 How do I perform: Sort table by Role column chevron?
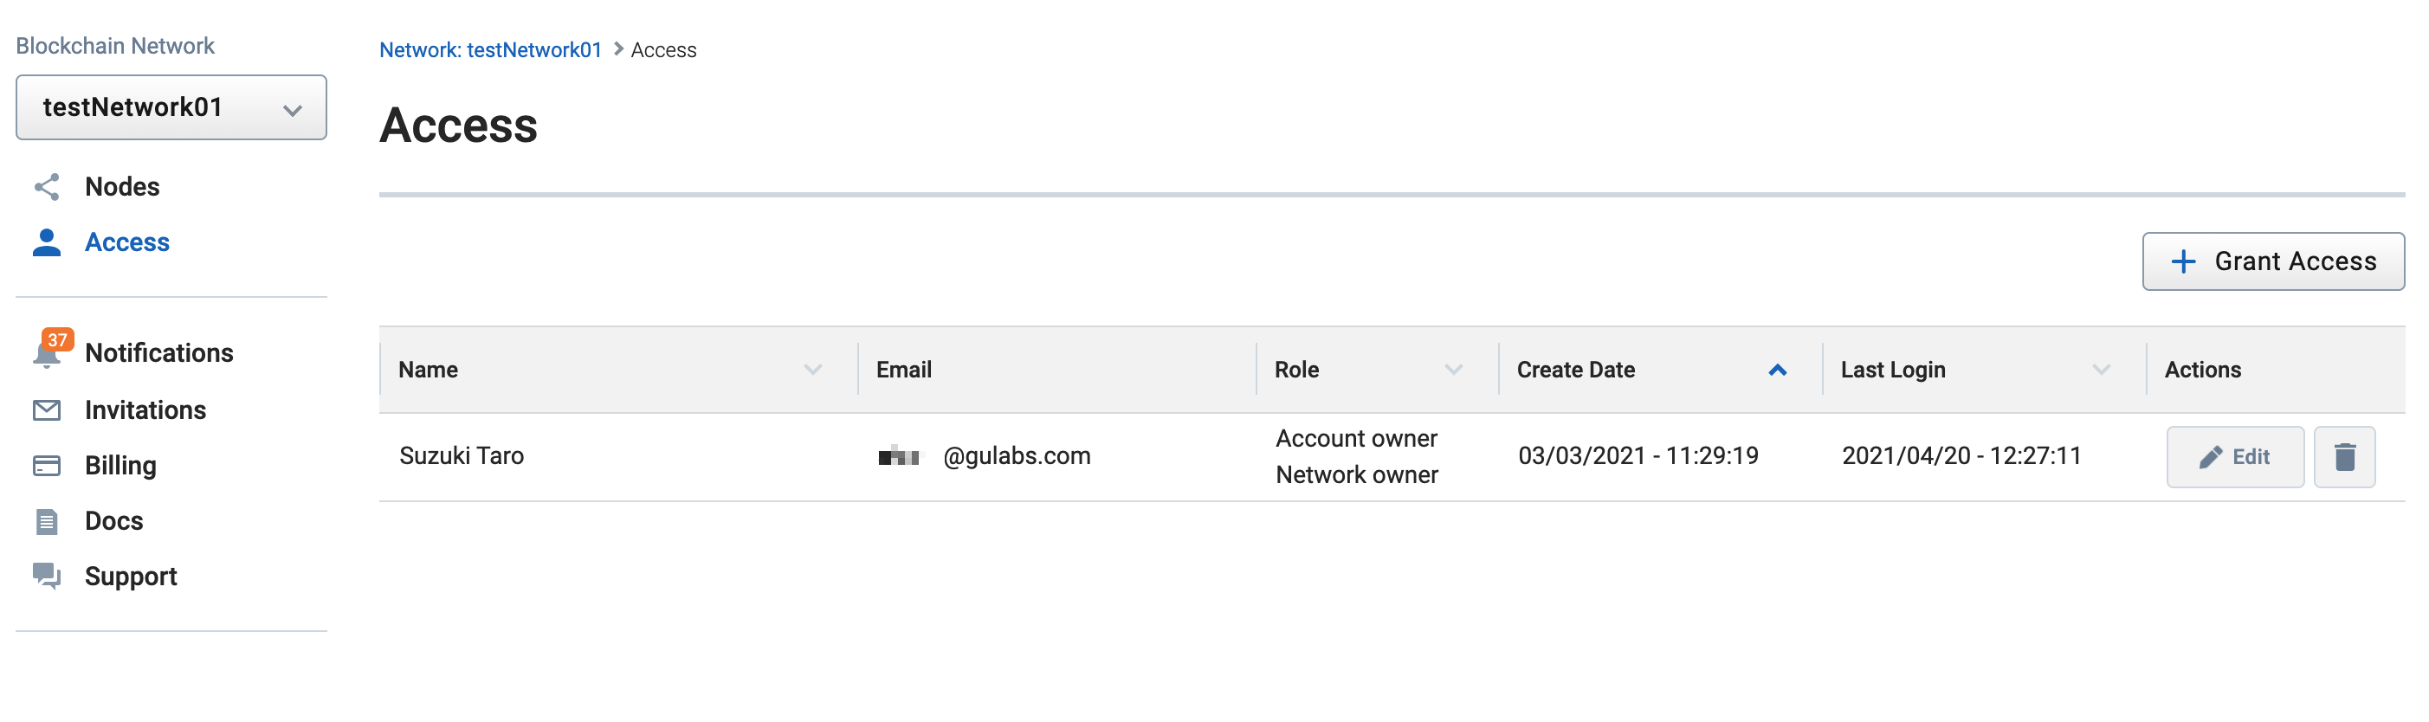(1453, 370)
